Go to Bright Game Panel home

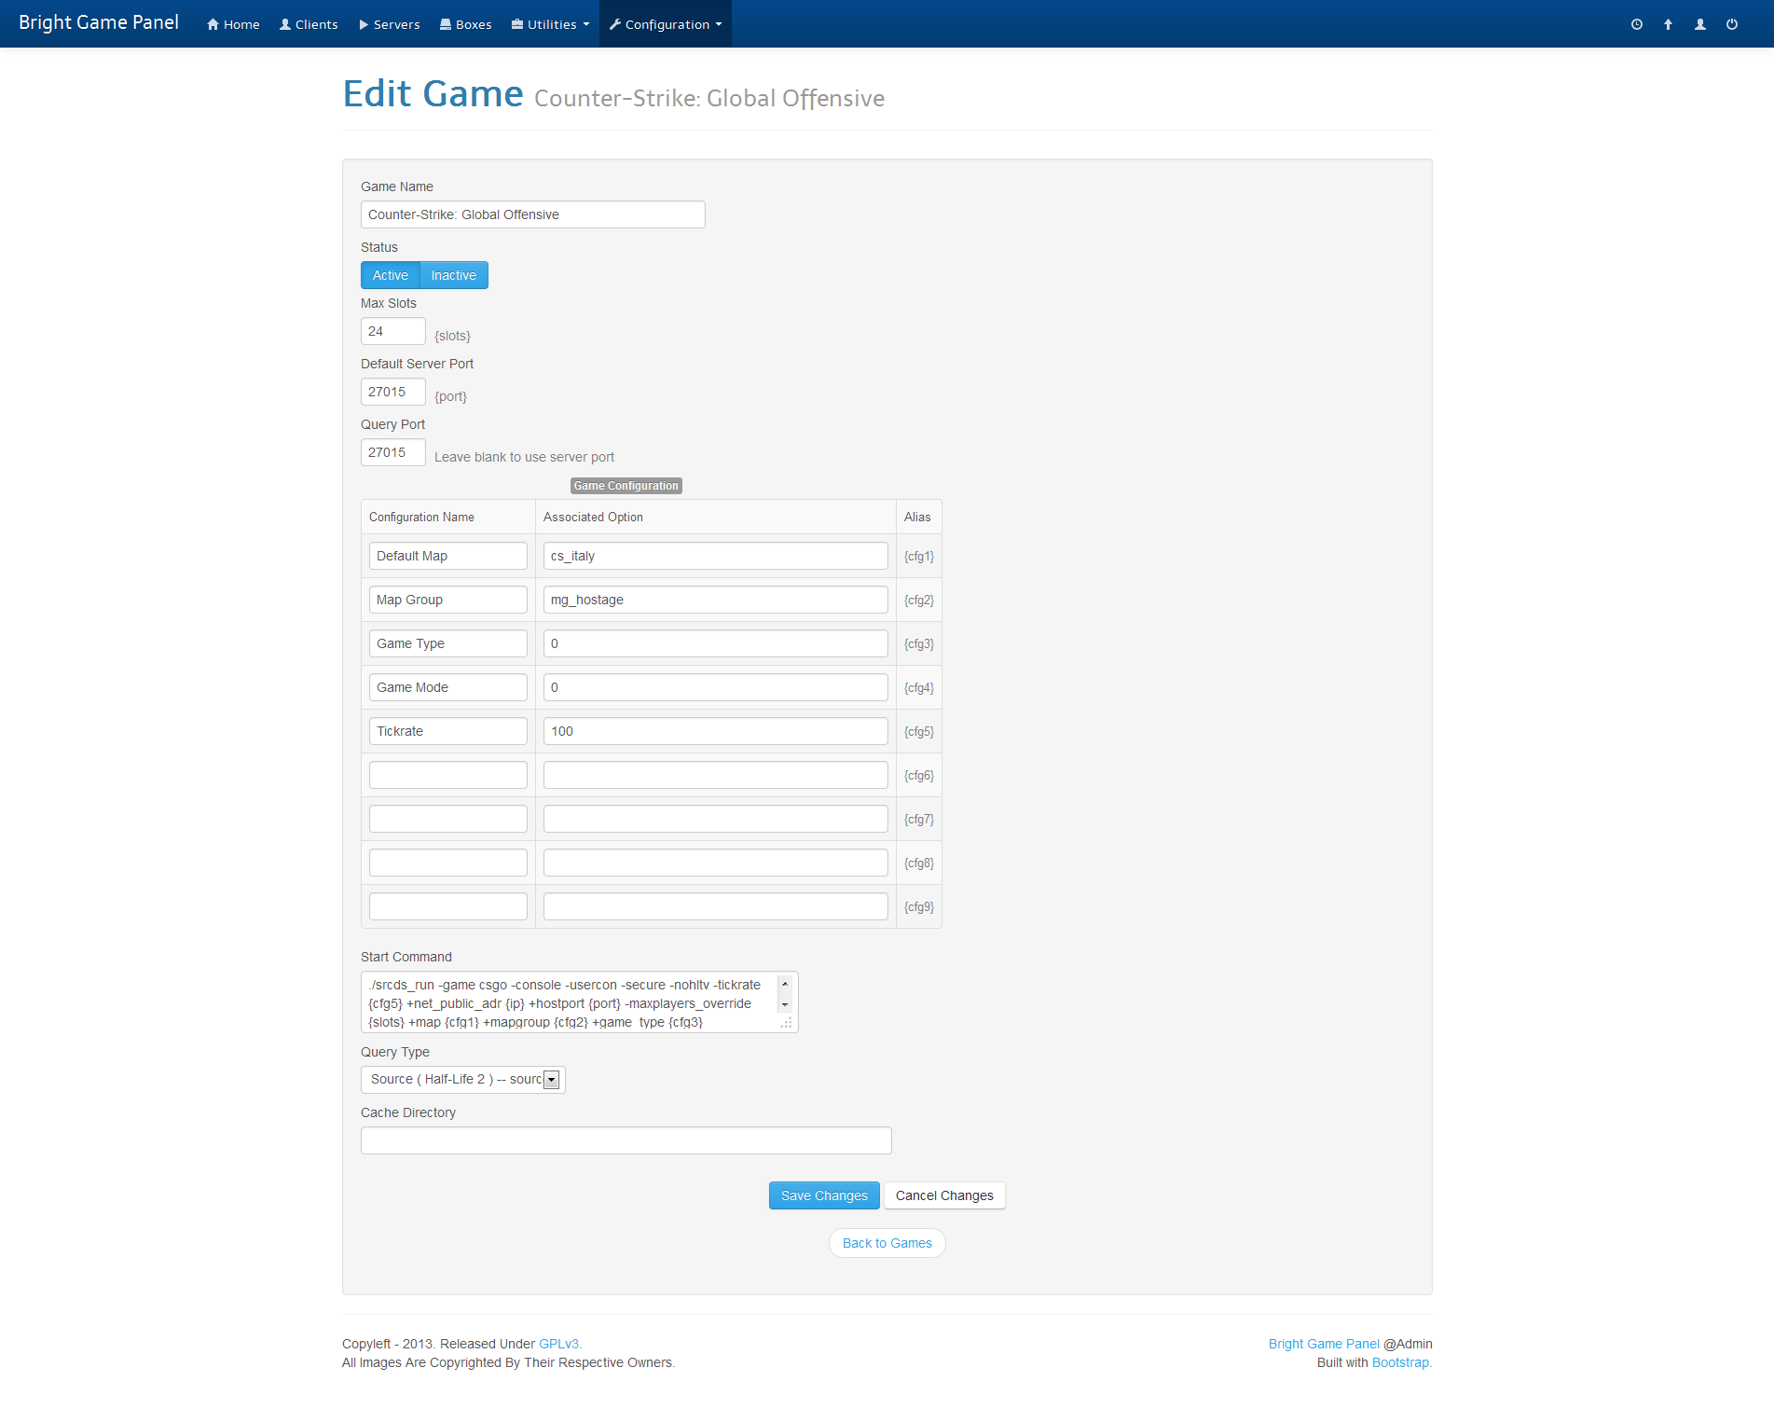[x=98, y=22]
